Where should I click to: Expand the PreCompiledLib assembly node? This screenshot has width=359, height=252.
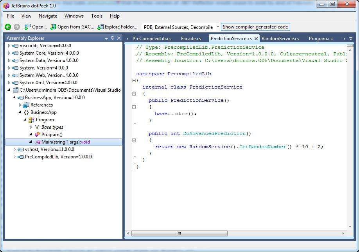14,157
